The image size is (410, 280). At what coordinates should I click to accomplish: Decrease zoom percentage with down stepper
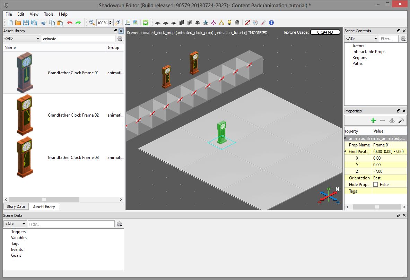point(111,24)
